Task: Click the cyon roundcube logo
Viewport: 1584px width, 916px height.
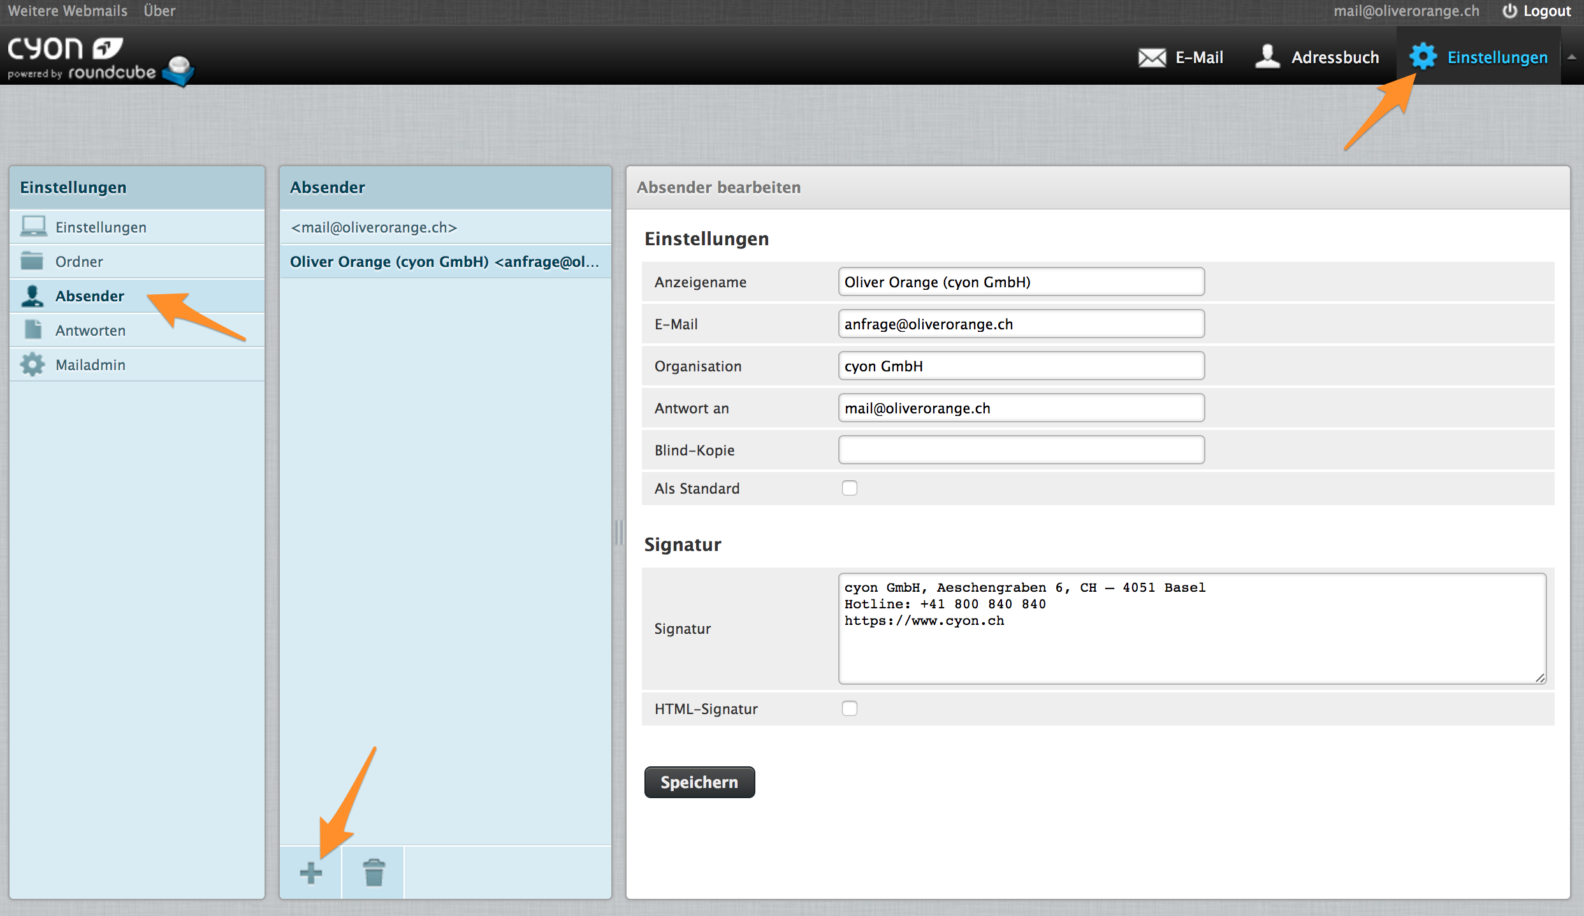Action: coord(100,62)
